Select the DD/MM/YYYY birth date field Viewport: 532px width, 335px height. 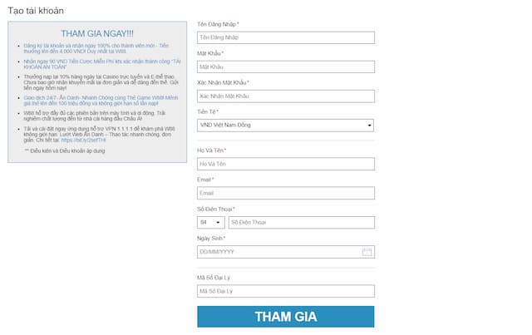pos(278,252)
